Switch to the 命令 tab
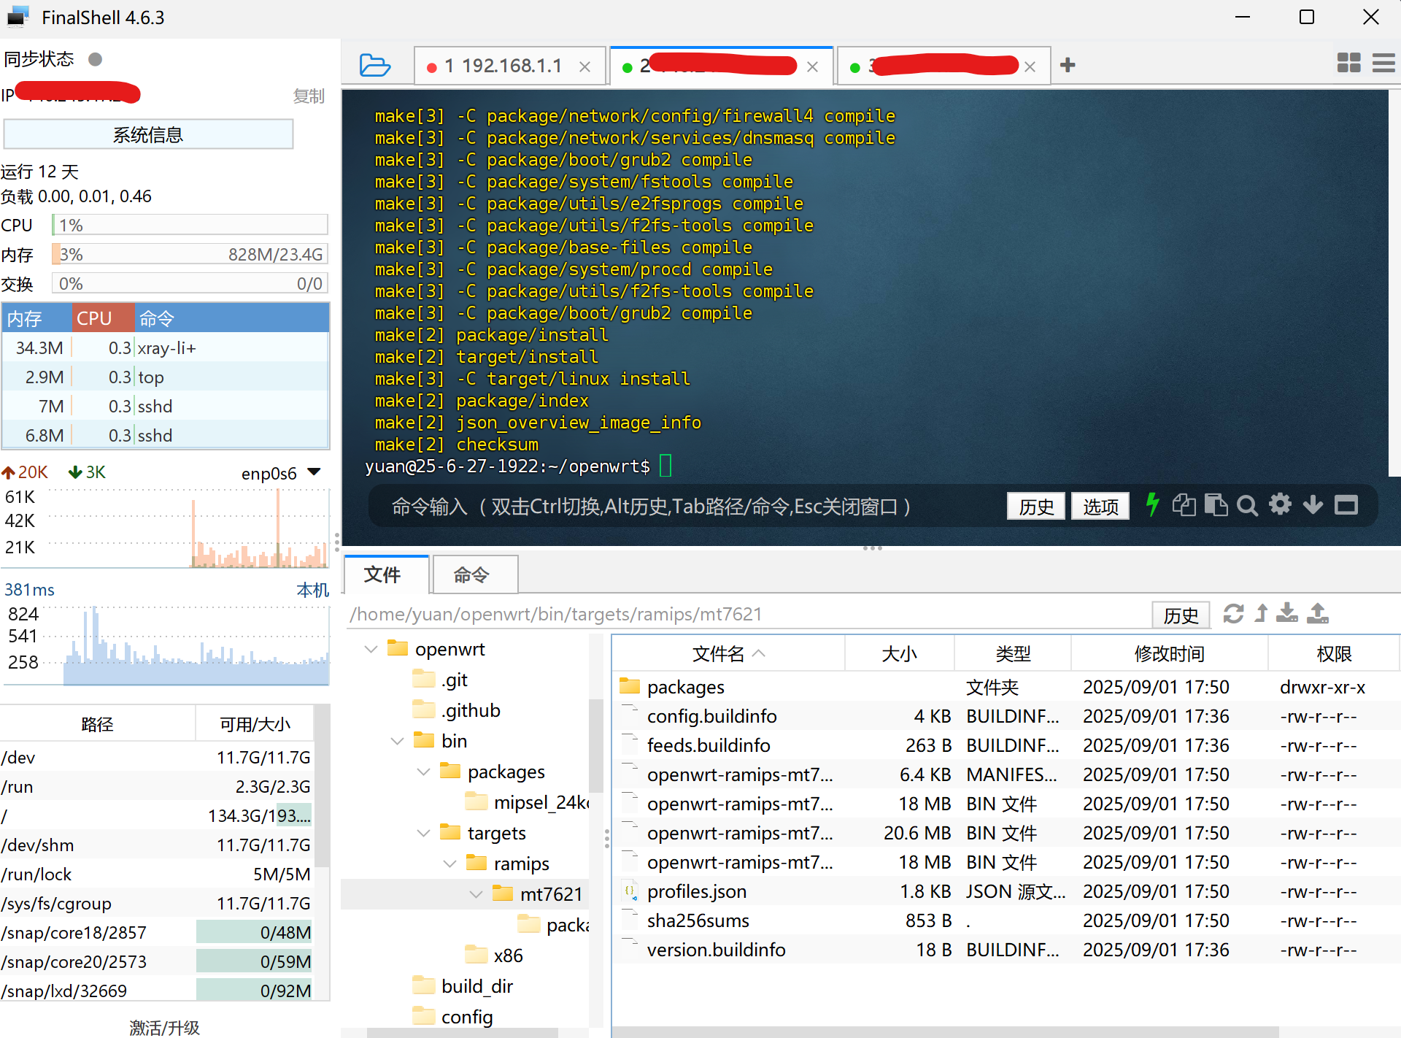The height and width of the screenshot is (1038, 1401). click(471, 575)
